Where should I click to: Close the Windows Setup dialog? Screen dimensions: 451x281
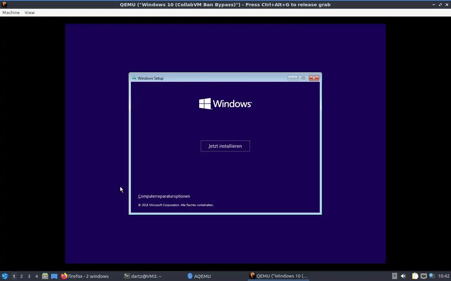pos(314,78)
